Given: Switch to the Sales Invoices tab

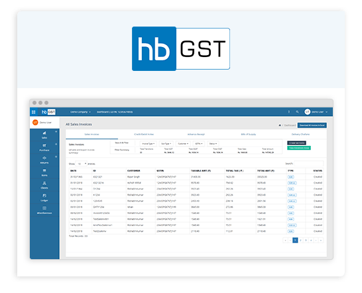Looking at the screenshot, I should 91,134.
